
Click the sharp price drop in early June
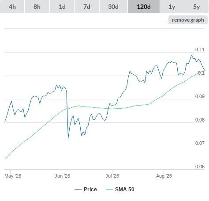click(67, 114)
